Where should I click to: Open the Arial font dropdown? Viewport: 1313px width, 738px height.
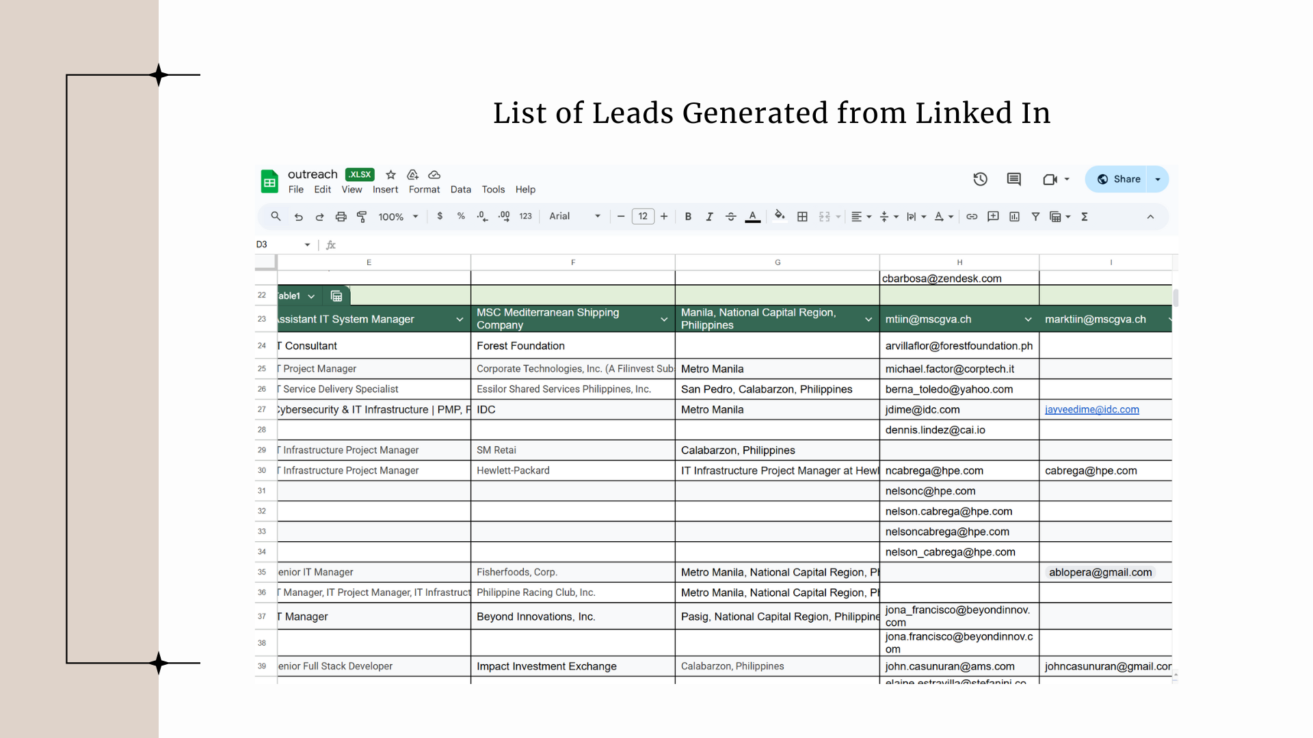coord(574,217)
